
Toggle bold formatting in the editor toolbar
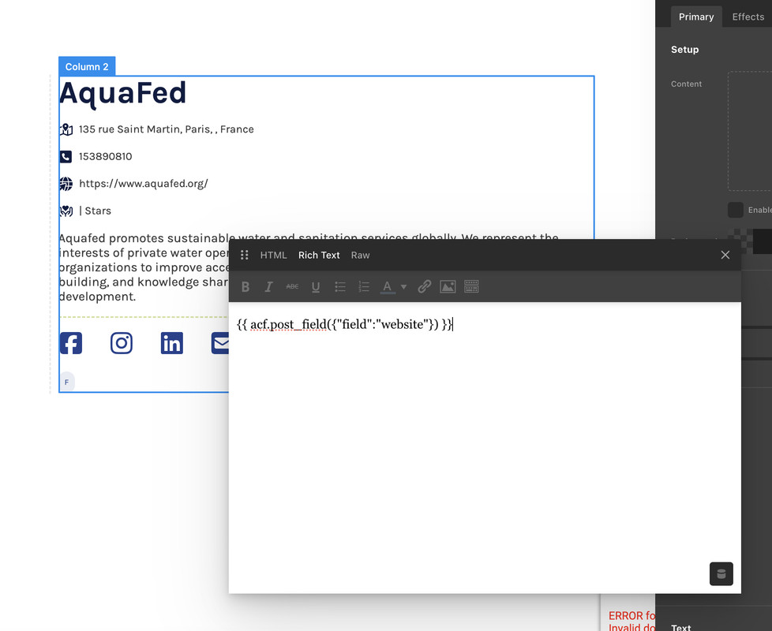pos(245,287)
